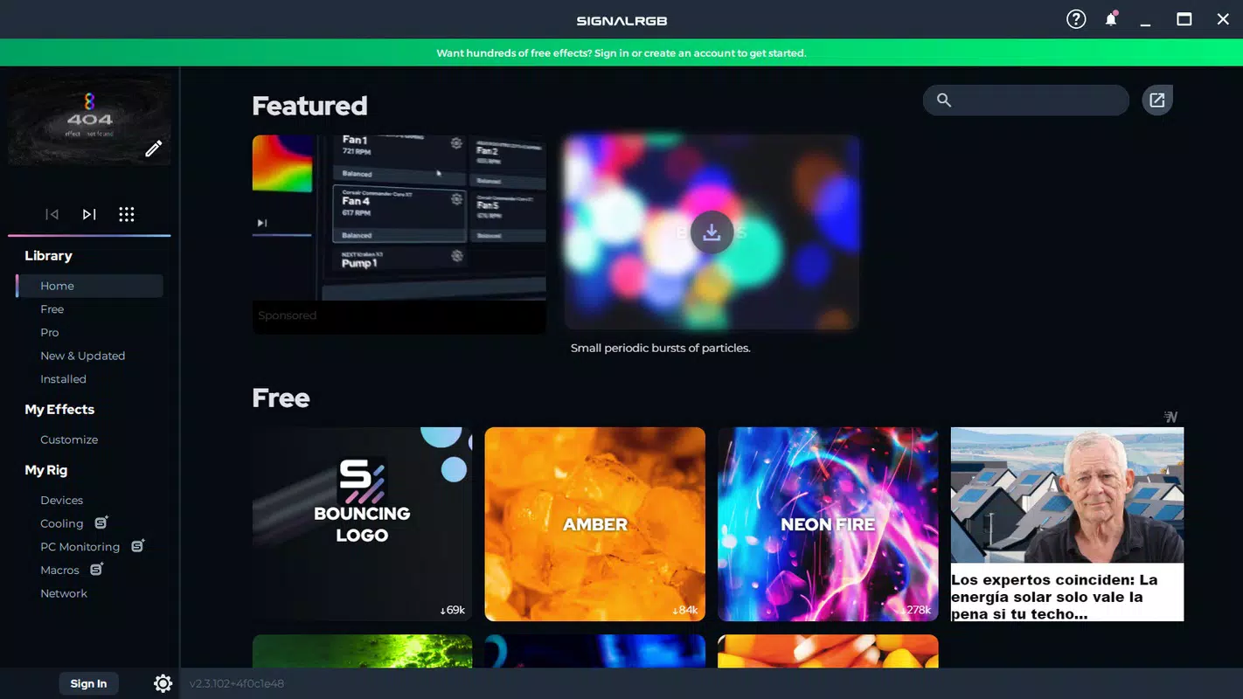This screenshot has height=699, width=1243.
Task: Open the Network page
Action: (x=64, y=593)
